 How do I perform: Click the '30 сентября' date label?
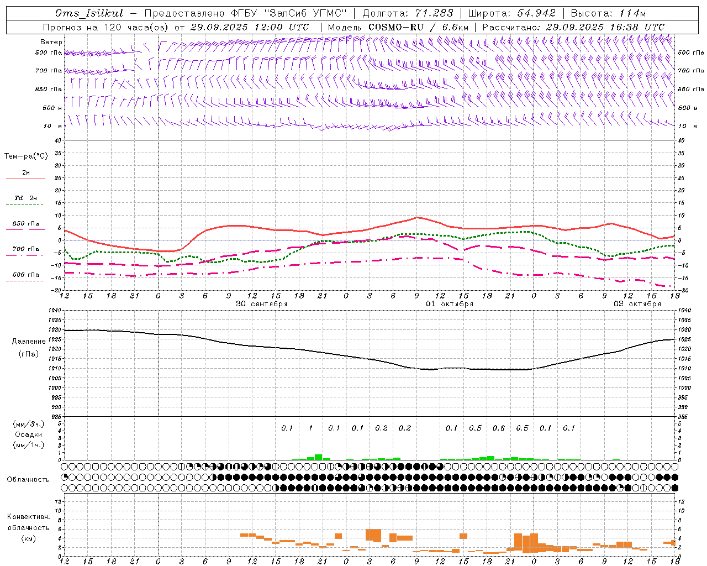coord(262,304)
